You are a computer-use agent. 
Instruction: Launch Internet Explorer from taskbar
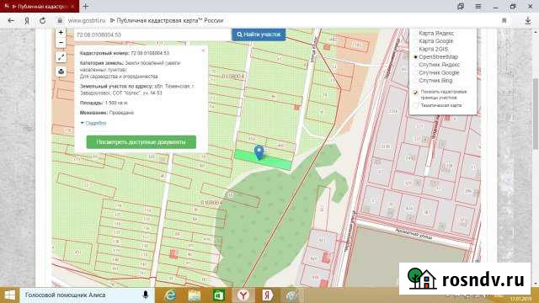[170, 295]
